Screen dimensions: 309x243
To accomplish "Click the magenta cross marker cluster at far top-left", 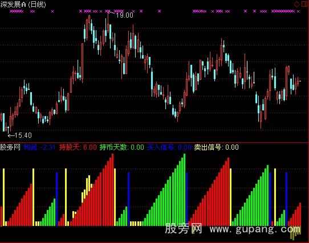I will [x=17, y=11].
